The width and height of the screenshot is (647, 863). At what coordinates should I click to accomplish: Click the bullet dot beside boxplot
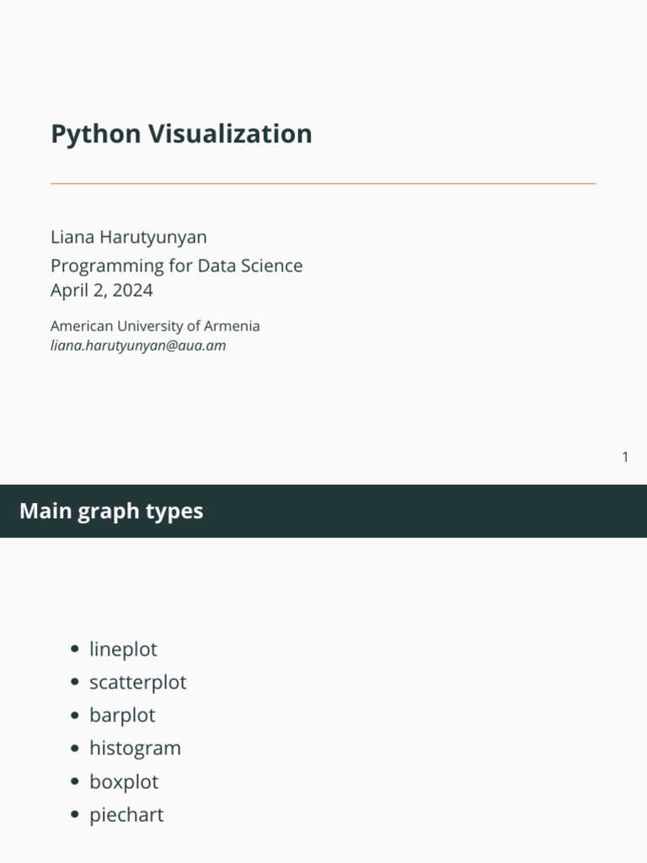pyautogui.click(x=77, y=781)
